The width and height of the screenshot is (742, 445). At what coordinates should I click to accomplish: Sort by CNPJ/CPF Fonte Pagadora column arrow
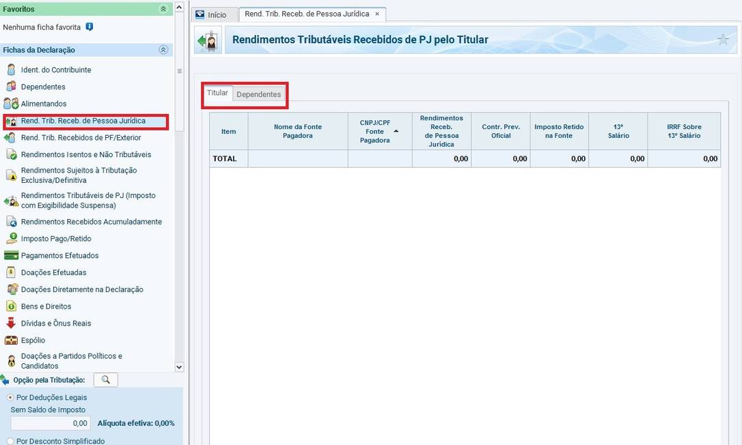point(396,131)
